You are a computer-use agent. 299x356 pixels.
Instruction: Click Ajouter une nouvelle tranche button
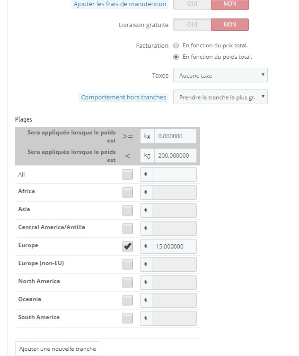[58, 348]
